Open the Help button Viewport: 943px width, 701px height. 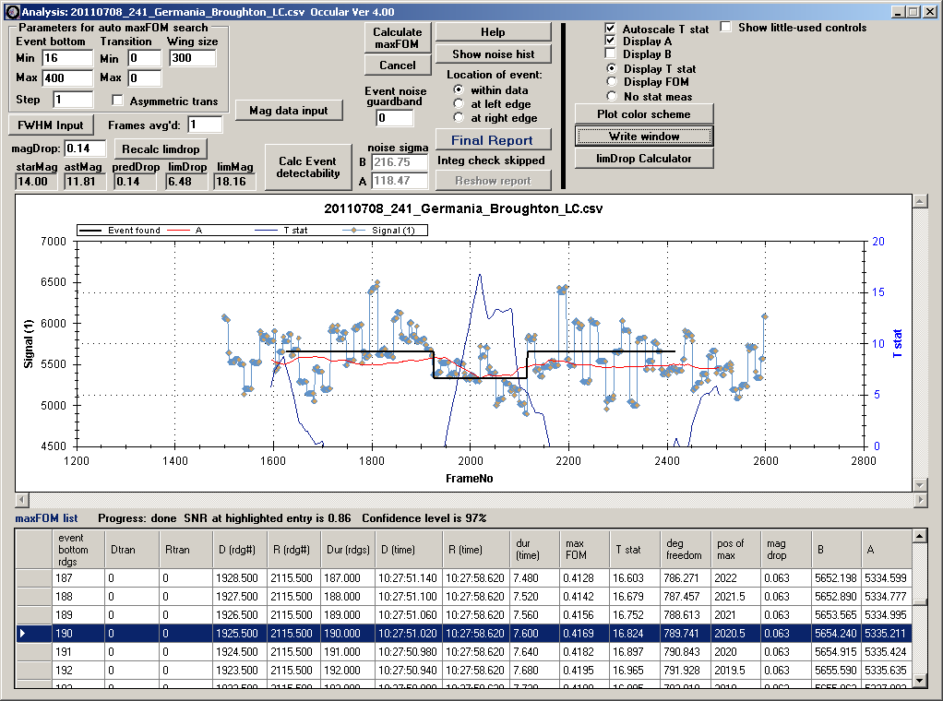point(493,32)
